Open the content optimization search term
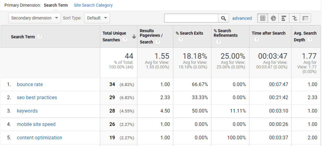This screenshot has width=322, height=146. pyautogui.click(x=40, y=138)
